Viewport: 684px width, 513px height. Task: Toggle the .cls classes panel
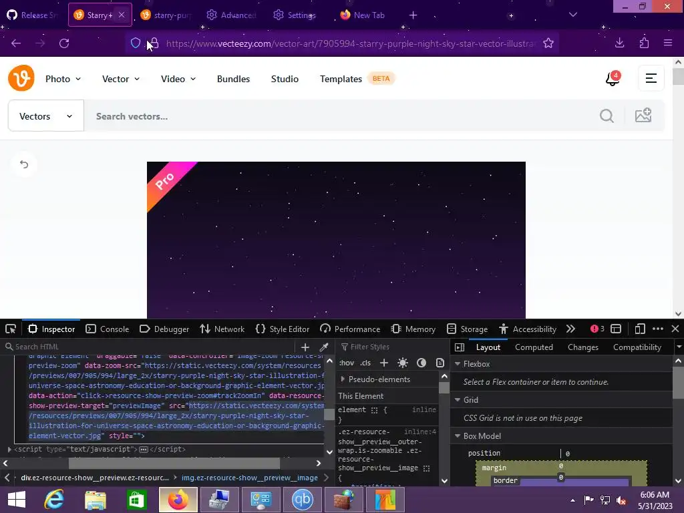point(365,363)
